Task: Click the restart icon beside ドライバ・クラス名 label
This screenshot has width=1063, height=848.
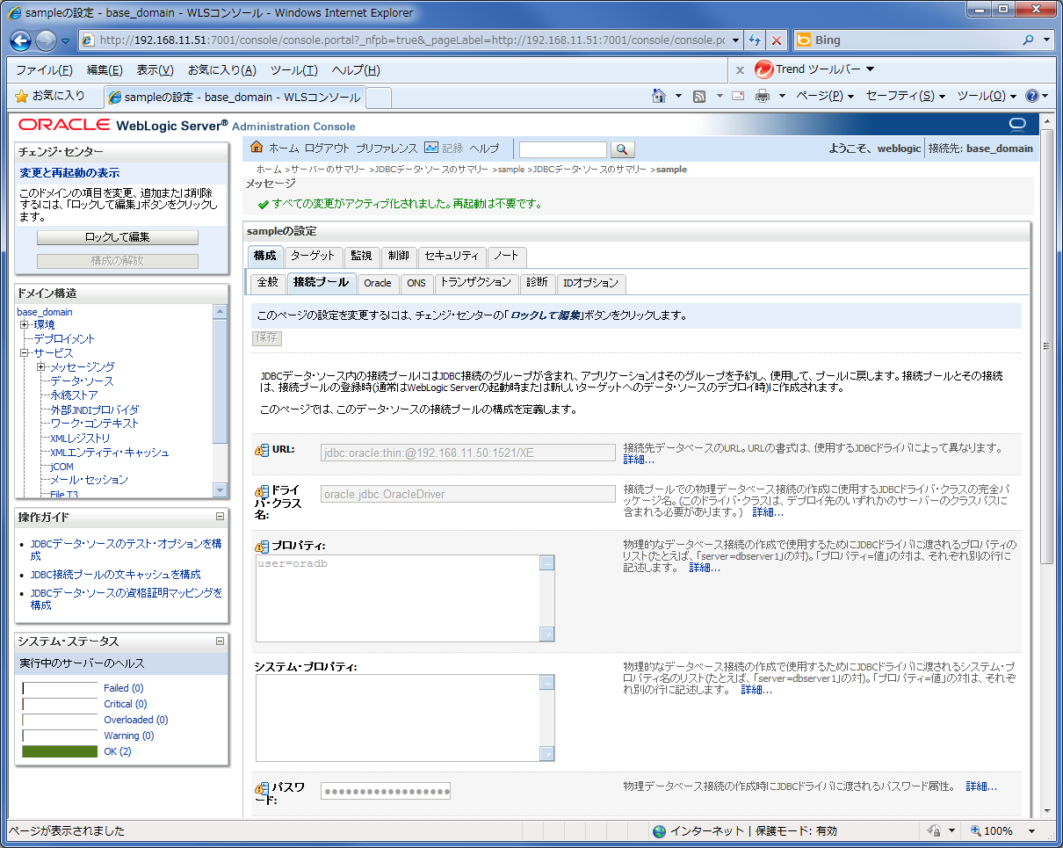Action: [262, 491]
